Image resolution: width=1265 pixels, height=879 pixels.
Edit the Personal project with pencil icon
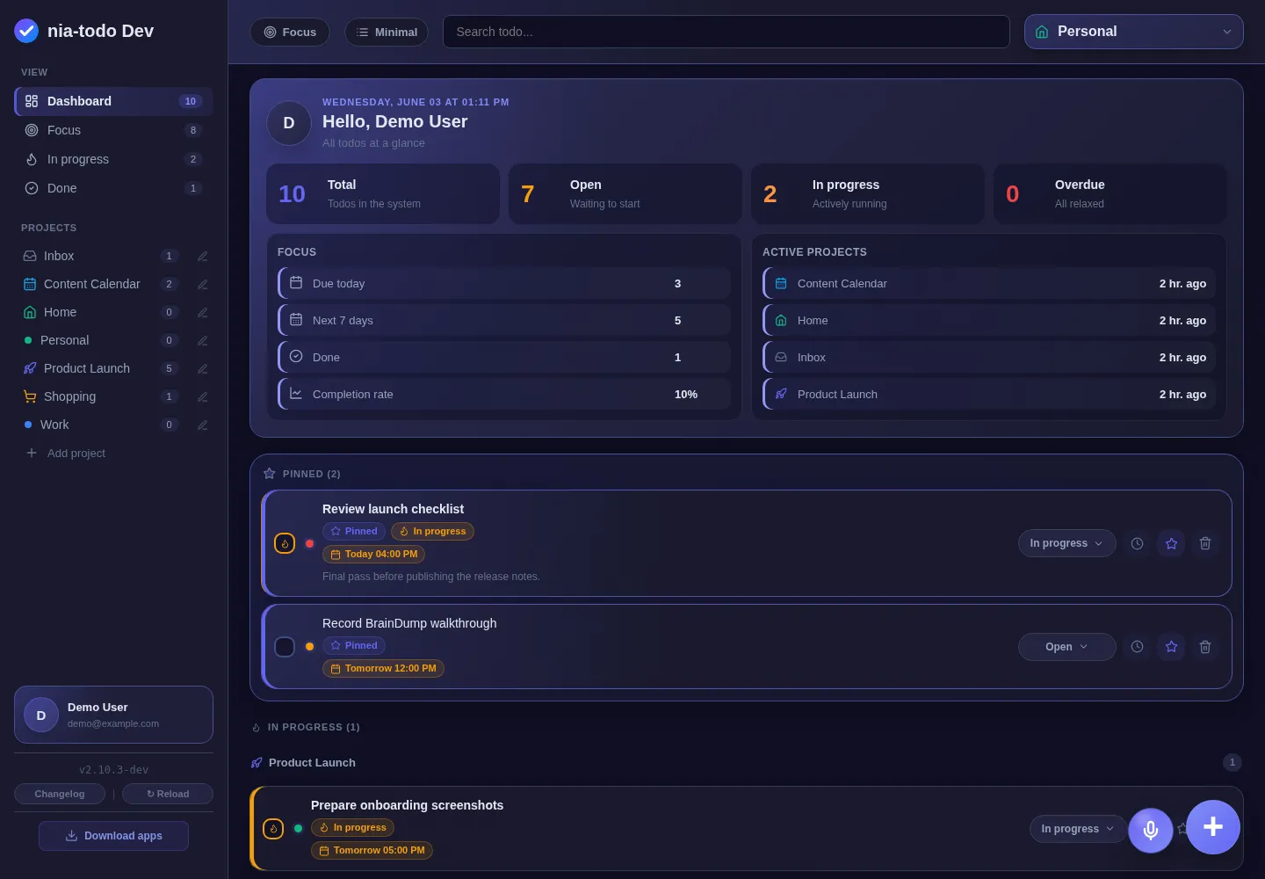203,340
